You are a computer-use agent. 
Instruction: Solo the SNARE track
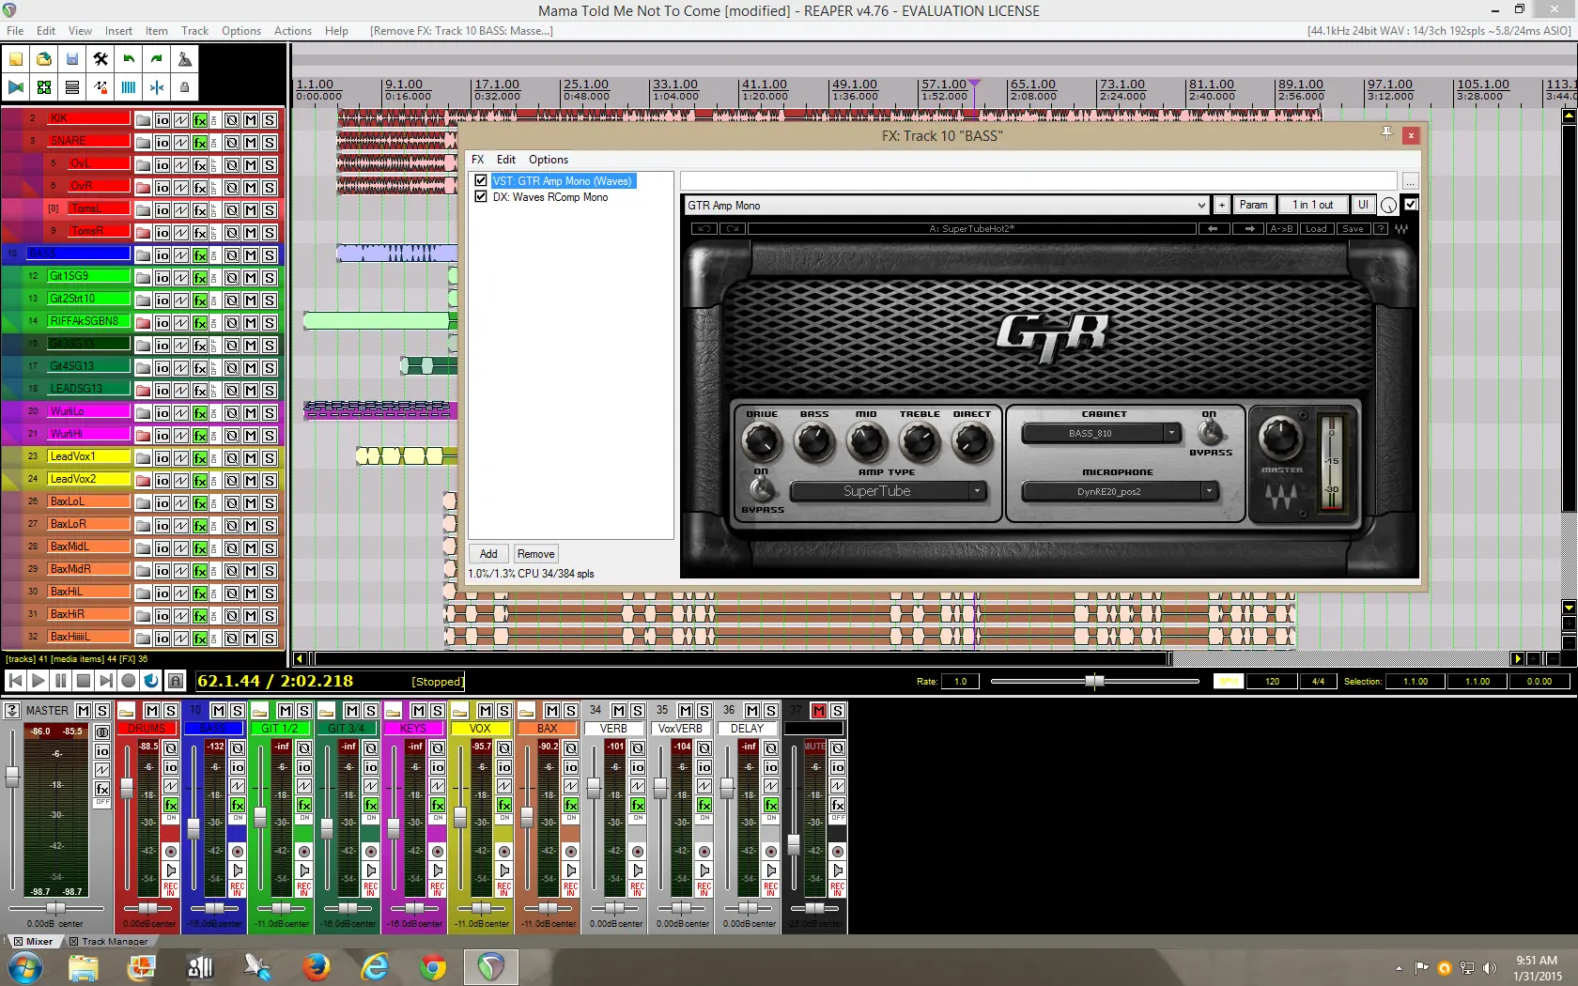270,143
